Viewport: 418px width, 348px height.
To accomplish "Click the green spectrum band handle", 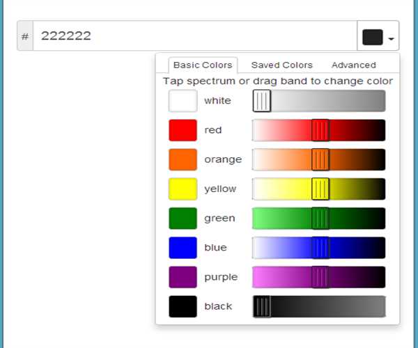I will click(320, 218).
